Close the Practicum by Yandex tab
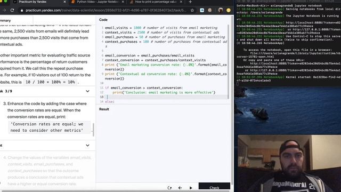The width and height of the screenshot is (341, 192). pyautogui.click(x=64, y=2)
